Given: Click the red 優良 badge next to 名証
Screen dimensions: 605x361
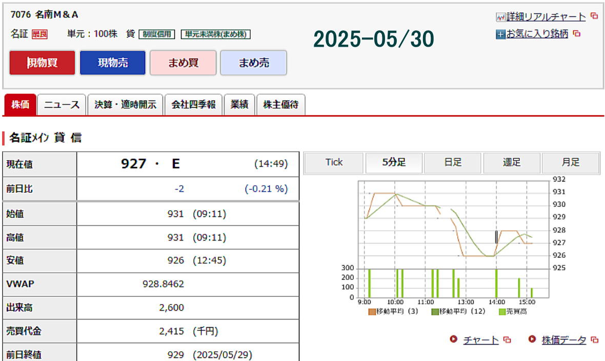Looking at the screenshot, I should 39,34.
